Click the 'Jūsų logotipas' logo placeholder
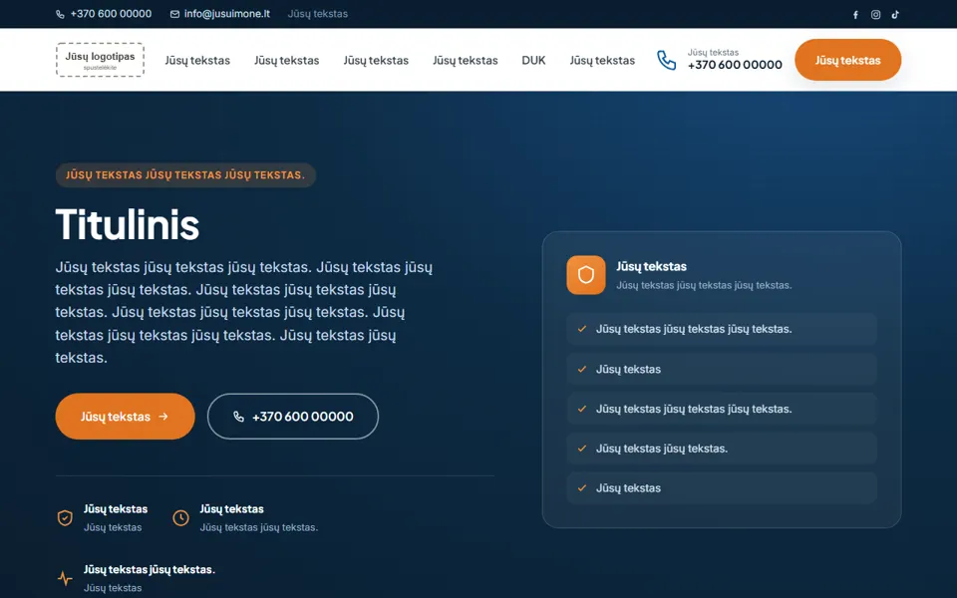 pos(100,60)
